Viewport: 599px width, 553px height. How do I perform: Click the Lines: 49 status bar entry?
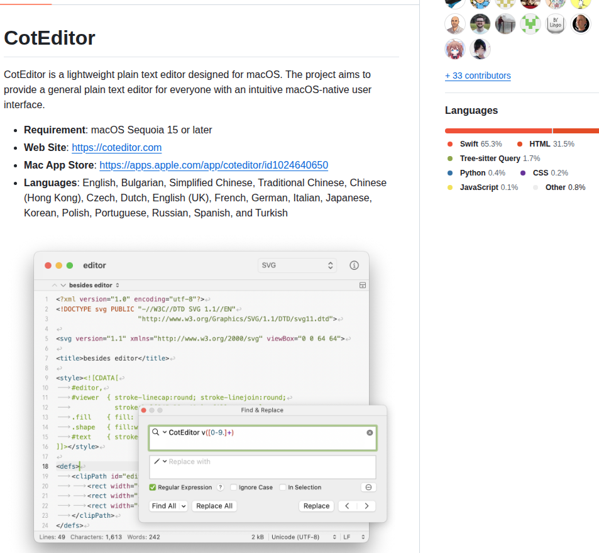52,537
